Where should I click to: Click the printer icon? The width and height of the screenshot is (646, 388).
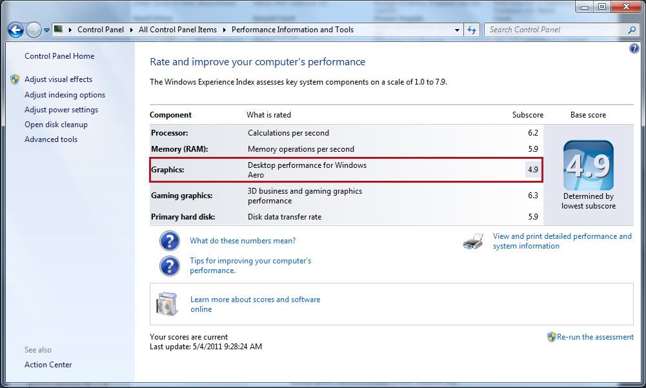click(473, 241)
